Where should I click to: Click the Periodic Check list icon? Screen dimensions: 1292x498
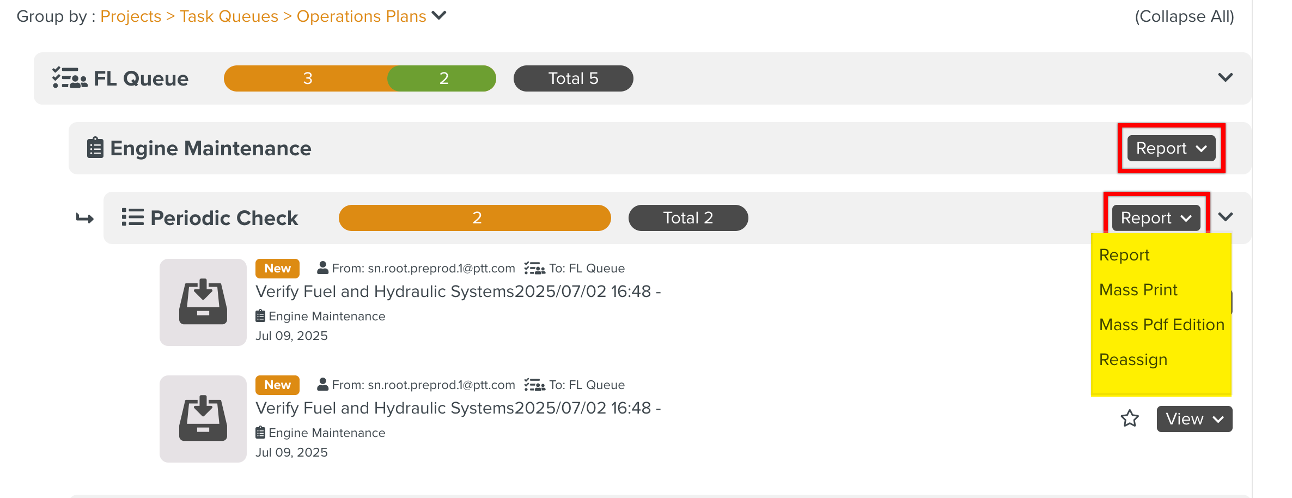tap(132, 217)
